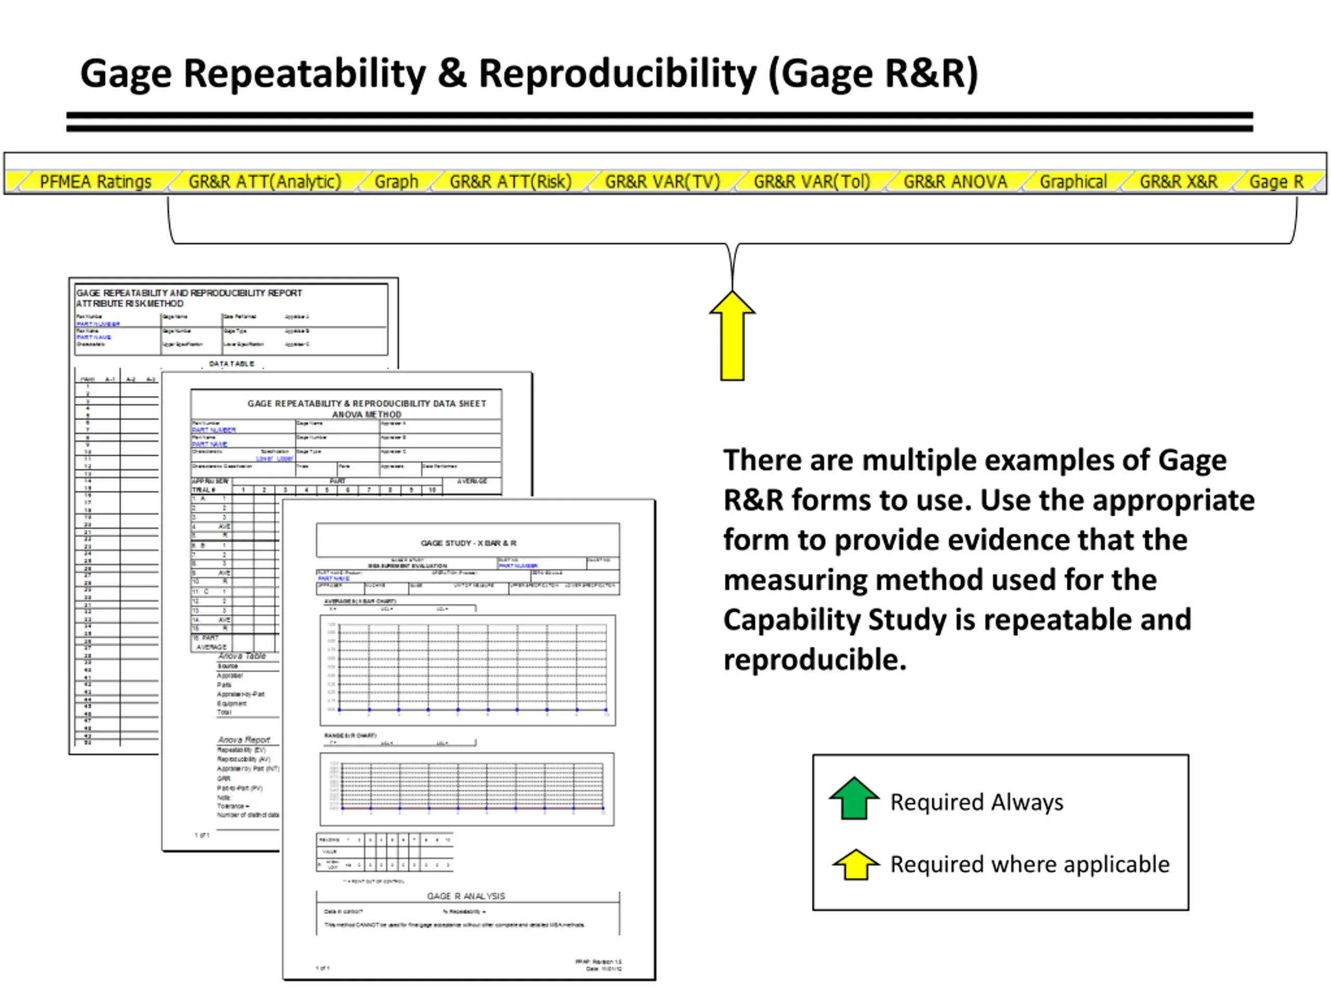Click the slide title 'Gage Repeatability & Reproducibility'

click(x=529, y=73)
